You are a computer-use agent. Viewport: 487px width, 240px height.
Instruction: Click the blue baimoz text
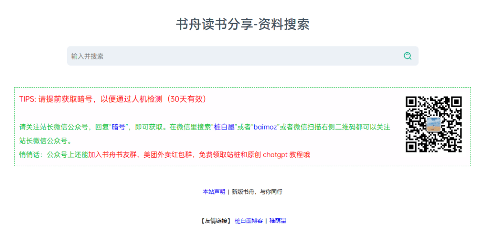pos(265,127)
